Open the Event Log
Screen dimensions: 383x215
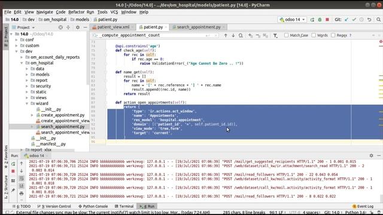tap(363, 206)
